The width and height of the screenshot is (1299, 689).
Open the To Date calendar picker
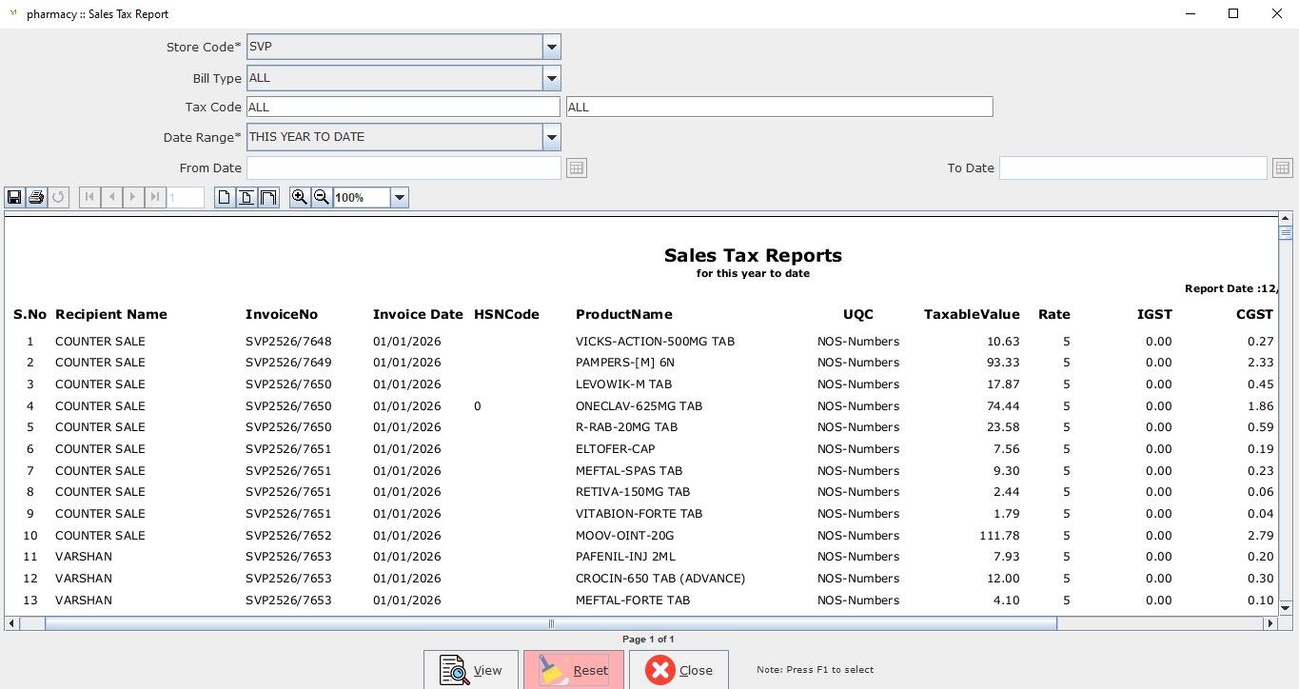[x=1283, y=168]
